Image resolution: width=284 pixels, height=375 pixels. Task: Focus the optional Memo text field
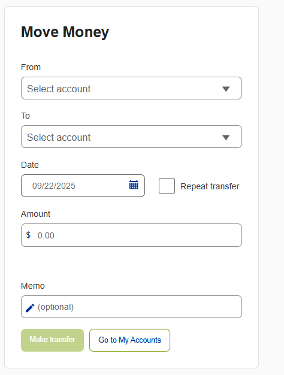click(x=131, y=307)
